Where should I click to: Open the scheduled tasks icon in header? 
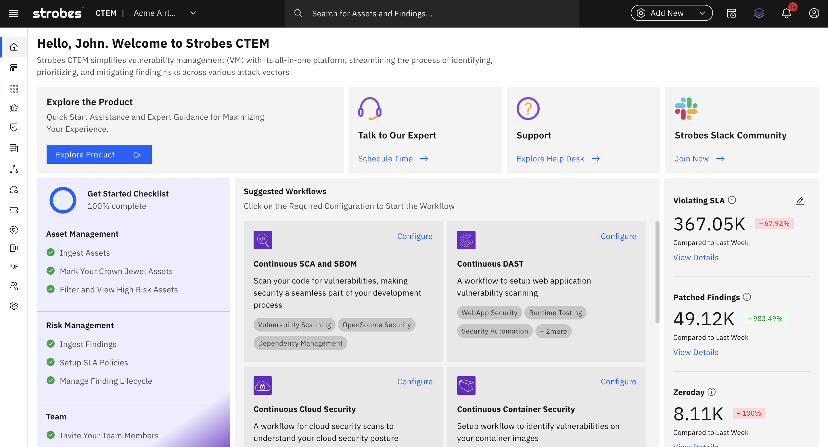(x=731, y=13)
